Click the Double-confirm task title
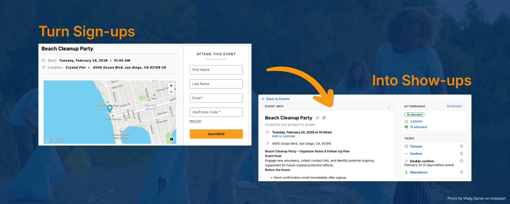 pyautogui.click(x=422, y=161)
